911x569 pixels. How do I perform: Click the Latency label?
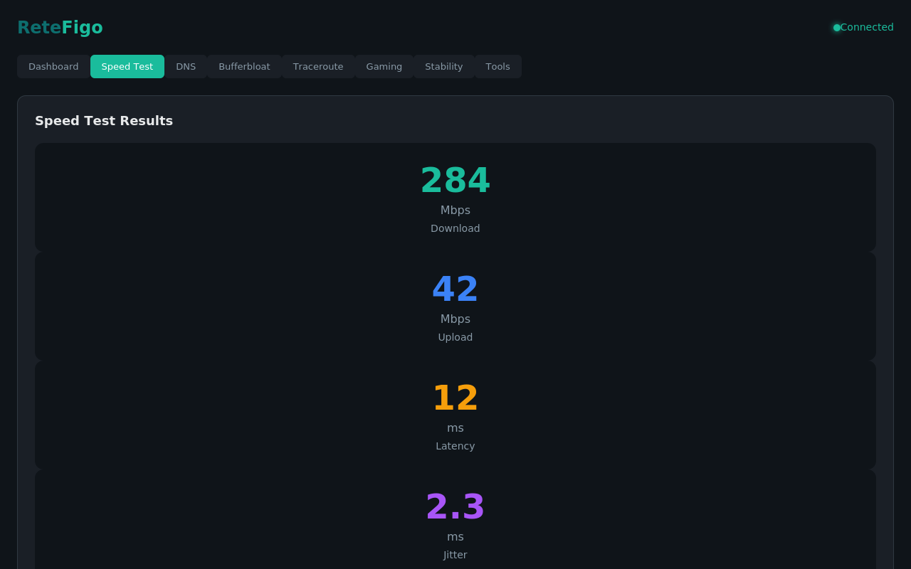point(455,446)
